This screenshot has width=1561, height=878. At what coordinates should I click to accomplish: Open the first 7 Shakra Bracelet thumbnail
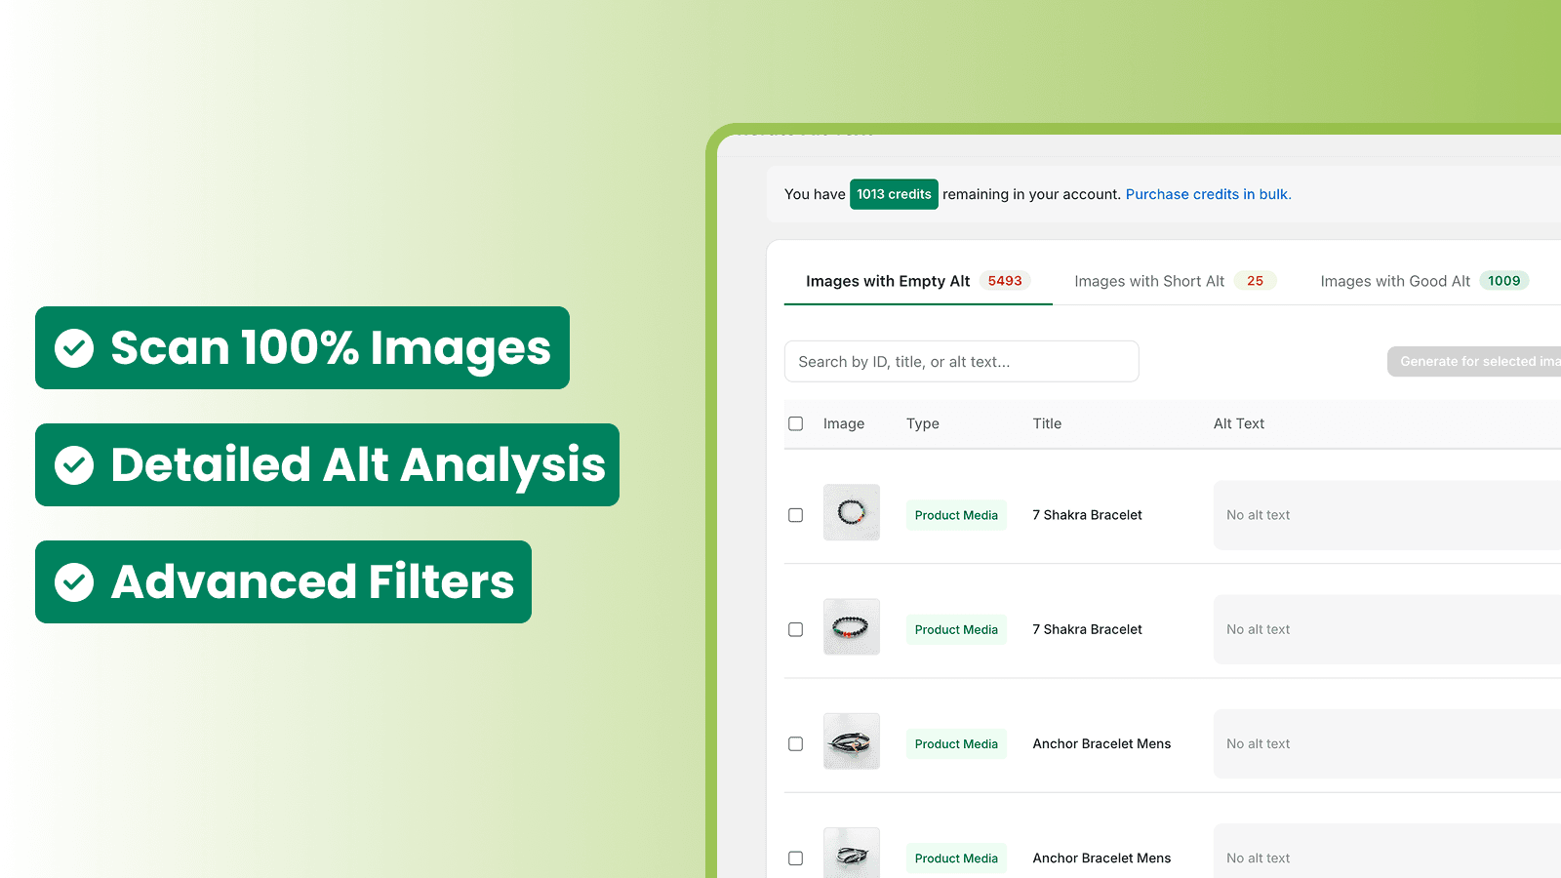[851, 512]
